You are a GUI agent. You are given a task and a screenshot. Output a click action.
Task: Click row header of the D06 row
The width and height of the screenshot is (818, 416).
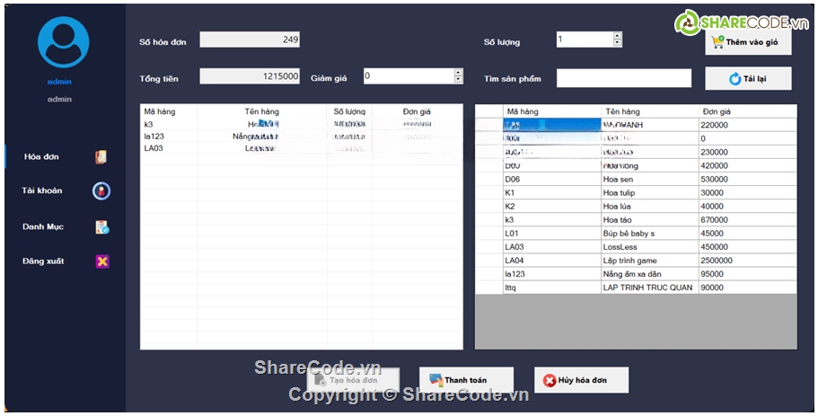tap(488, 179)
